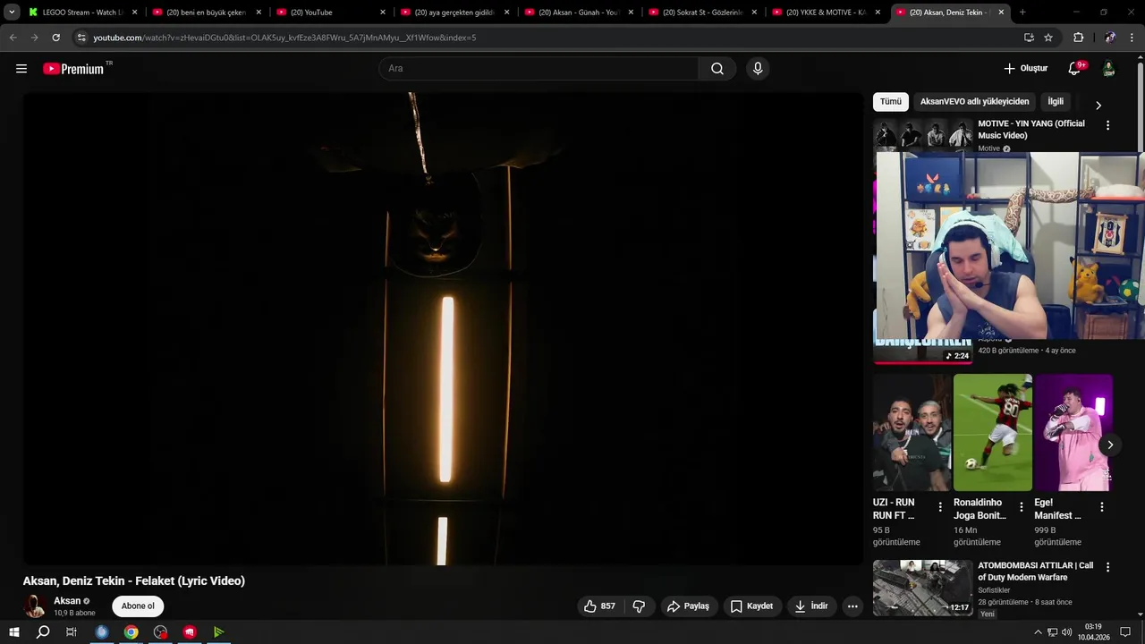
Task: Switch to 'beni en büyük çeken' tab
Action: pos(207,13)
